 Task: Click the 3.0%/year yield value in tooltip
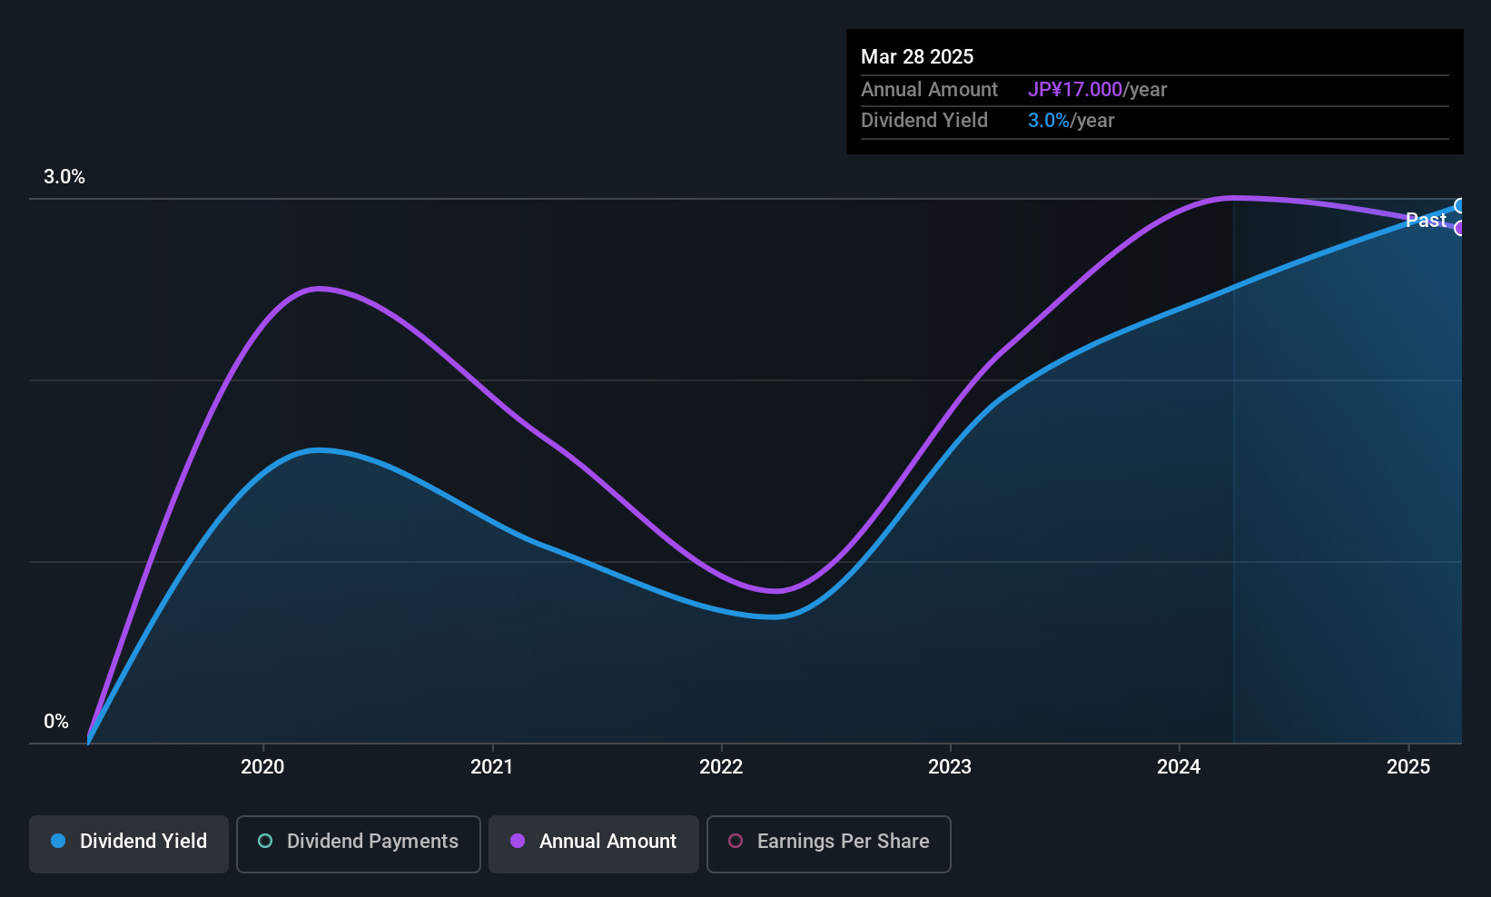pos(1071,121)
